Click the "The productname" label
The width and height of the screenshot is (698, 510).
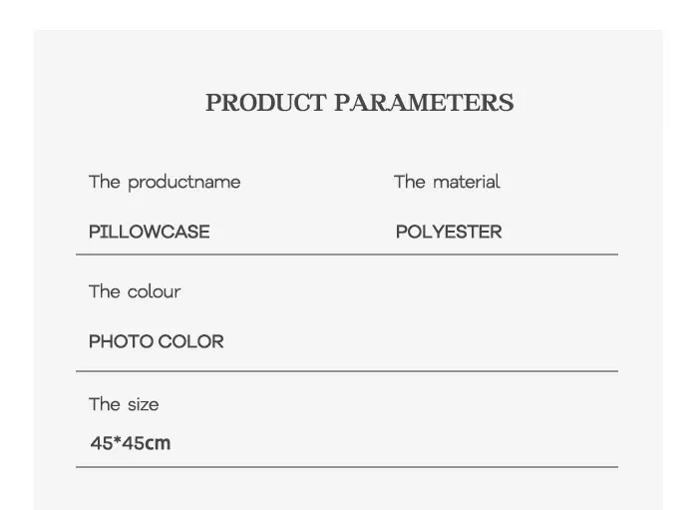pyautogui.click(x=165, y=182)
